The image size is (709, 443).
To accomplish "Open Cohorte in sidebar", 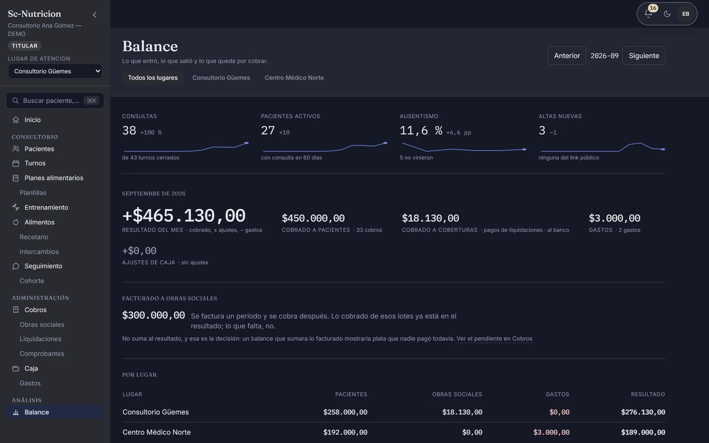I will [32, 281].
